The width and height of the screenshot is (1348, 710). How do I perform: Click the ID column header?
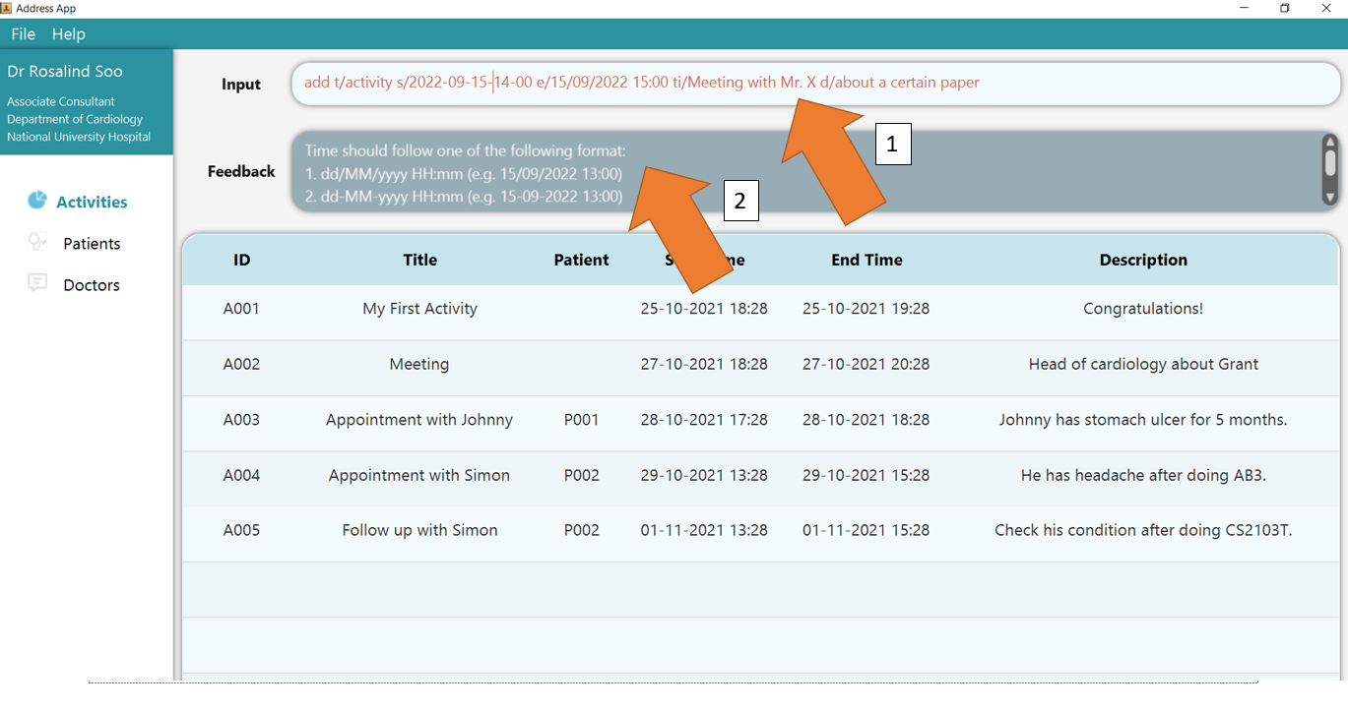tap(242, 260)
